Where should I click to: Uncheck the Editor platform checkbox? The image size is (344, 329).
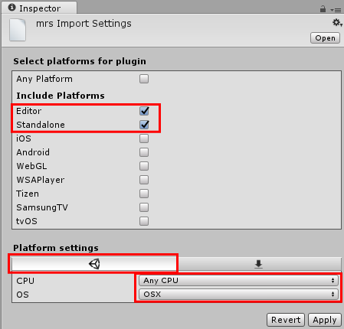tap(144, 111)
